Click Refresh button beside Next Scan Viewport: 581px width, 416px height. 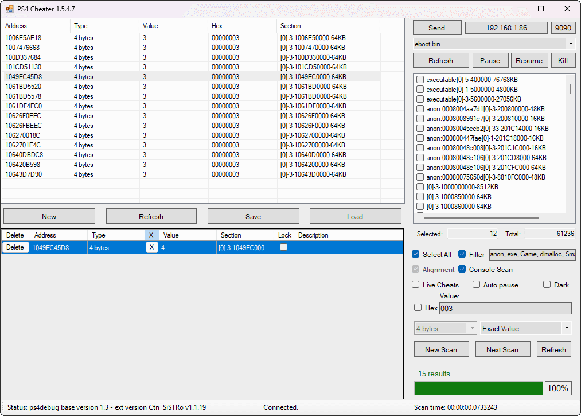pyautogui.click(x=553, y=349)
